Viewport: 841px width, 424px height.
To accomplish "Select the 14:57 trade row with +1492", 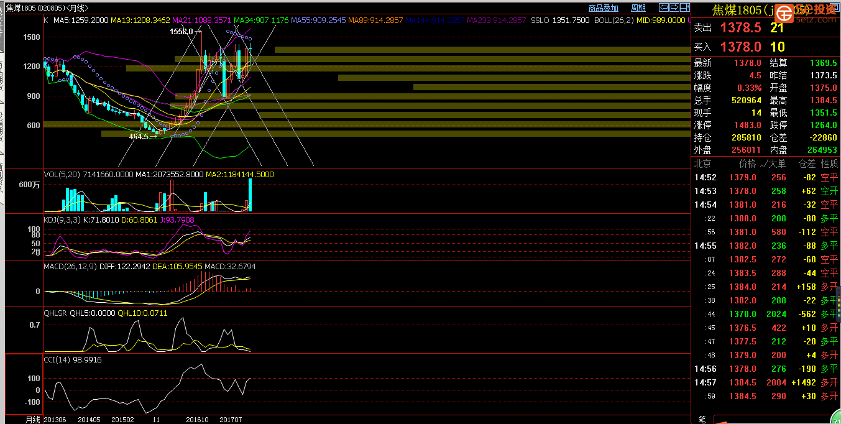I will (766, 382).
